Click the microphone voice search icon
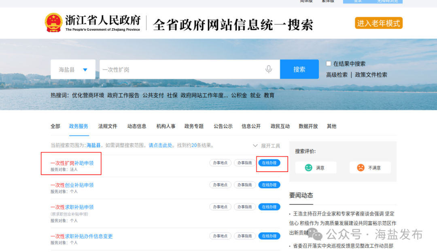 tap(269, 69)
